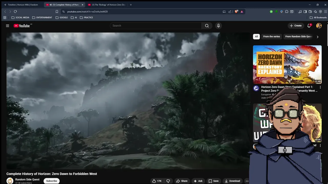Image resolution: width=328 pixels, height=184 pixels.
Task: Select From Random Side Quest chip
Action: (299, 37)
